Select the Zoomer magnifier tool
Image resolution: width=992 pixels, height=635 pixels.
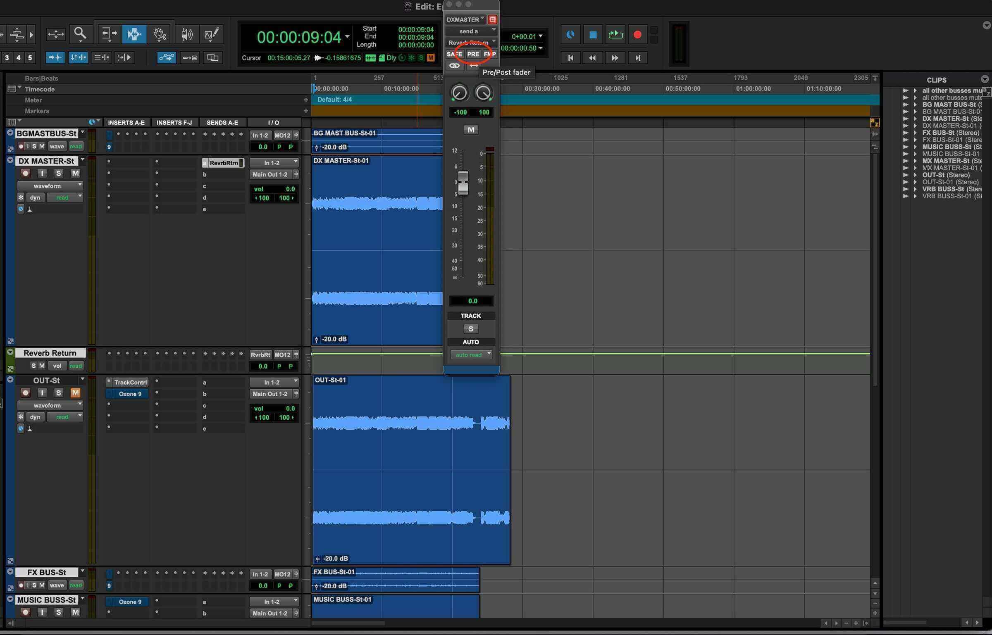coord(80,34)
